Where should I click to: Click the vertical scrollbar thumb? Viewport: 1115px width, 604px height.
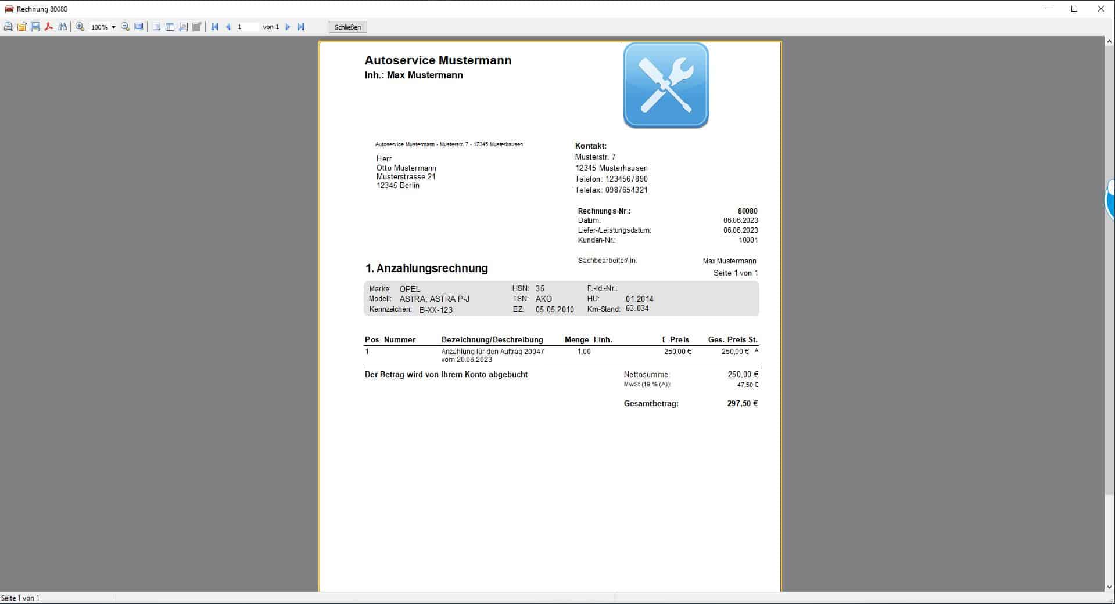(x=1109, y=270)
